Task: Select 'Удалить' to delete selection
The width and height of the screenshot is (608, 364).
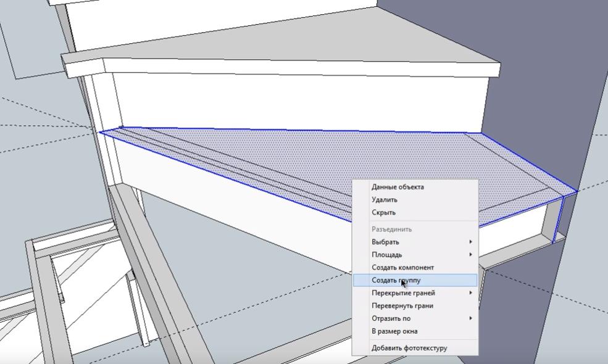Action: pos(385,200)
